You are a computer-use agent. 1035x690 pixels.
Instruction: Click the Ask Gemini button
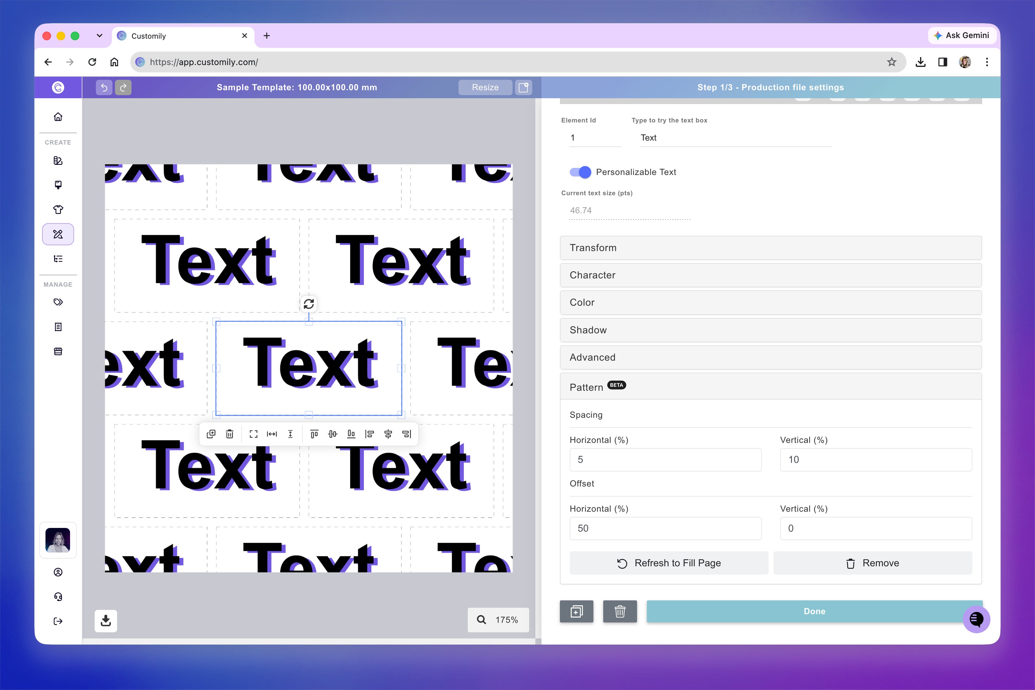click(x=962, y=35)
